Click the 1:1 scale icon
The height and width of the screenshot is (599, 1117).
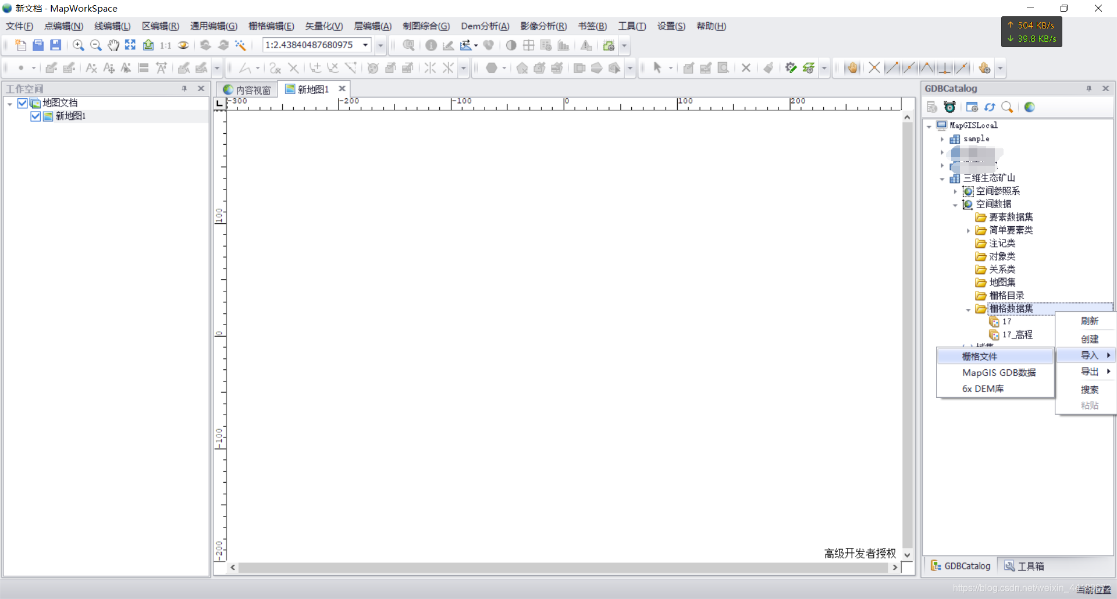coord(166,45)
